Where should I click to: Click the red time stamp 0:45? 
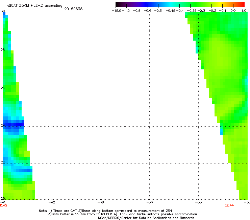coord(3,205)
